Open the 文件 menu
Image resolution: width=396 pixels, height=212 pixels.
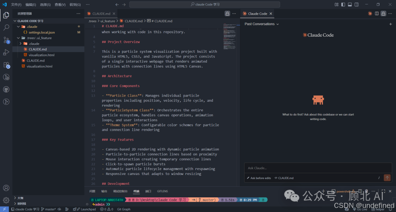(x=16, y=4)
